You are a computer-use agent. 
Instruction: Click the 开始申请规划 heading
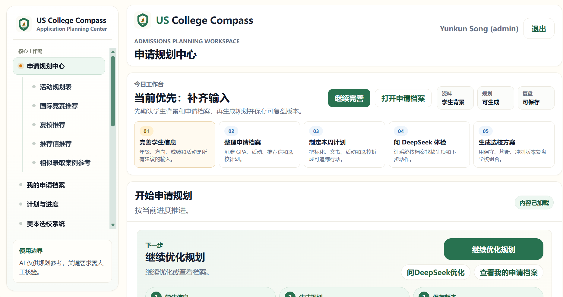click(163, 196)
